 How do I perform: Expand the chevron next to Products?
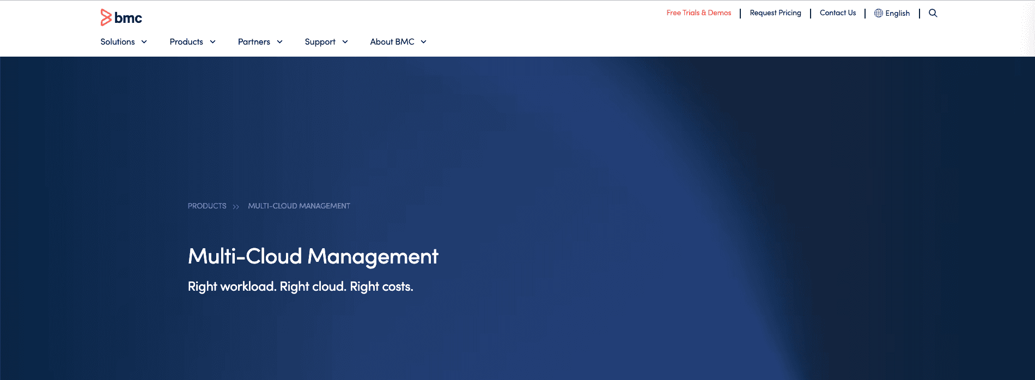click(212, 42)
